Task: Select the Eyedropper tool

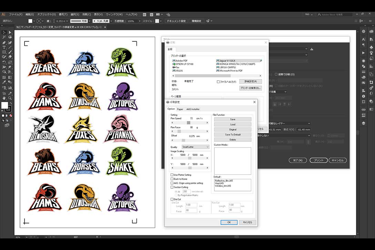Action: [4, 82]
